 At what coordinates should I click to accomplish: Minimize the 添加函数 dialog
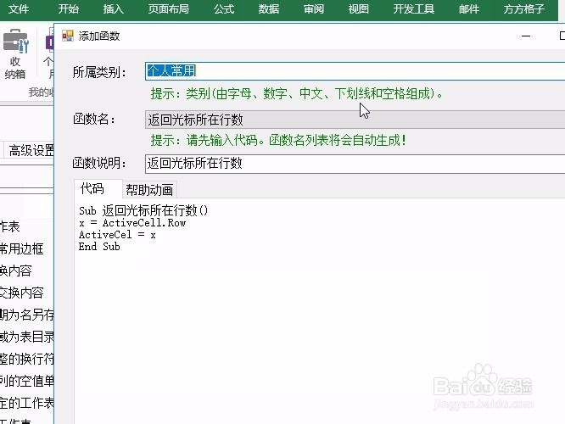click(526, 36)
